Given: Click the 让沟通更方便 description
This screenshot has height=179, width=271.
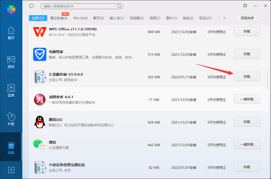Looking at the screenshot, I should [59, 148].
